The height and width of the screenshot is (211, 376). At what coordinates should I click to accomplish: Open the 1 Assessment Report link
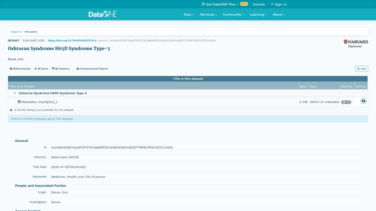(x=92, y=69)
